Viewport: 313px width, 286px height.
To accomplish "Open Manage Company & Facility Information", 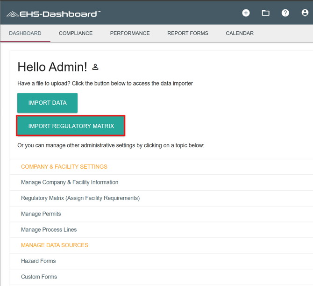I will (x=70, y=182).
